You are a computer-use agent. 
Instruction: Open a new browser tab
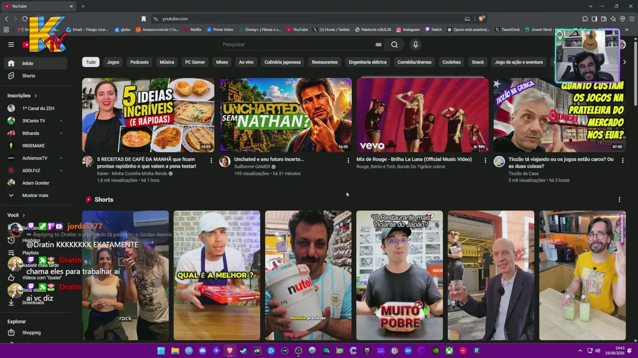(83, 6)
